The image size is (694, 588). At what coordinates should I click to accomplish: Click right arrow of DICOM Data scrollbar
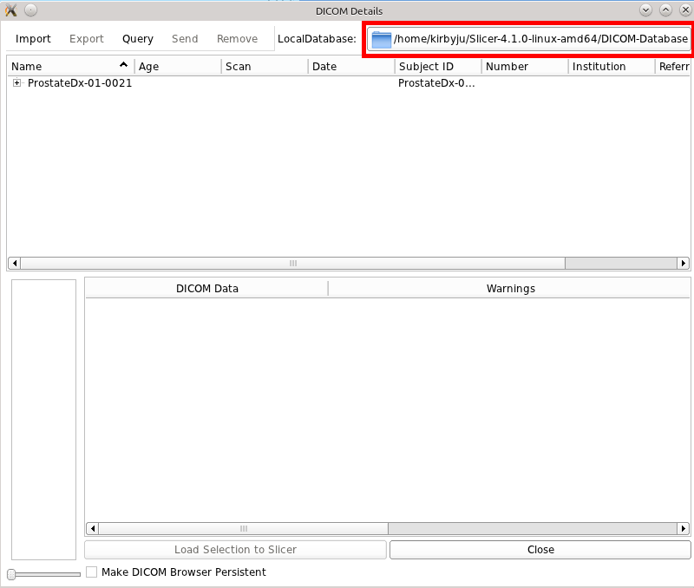(x=684, y=529)
